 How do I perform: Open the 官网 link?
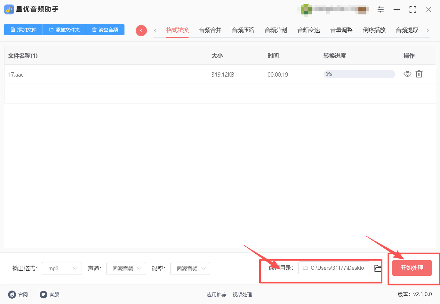(23, 295)
